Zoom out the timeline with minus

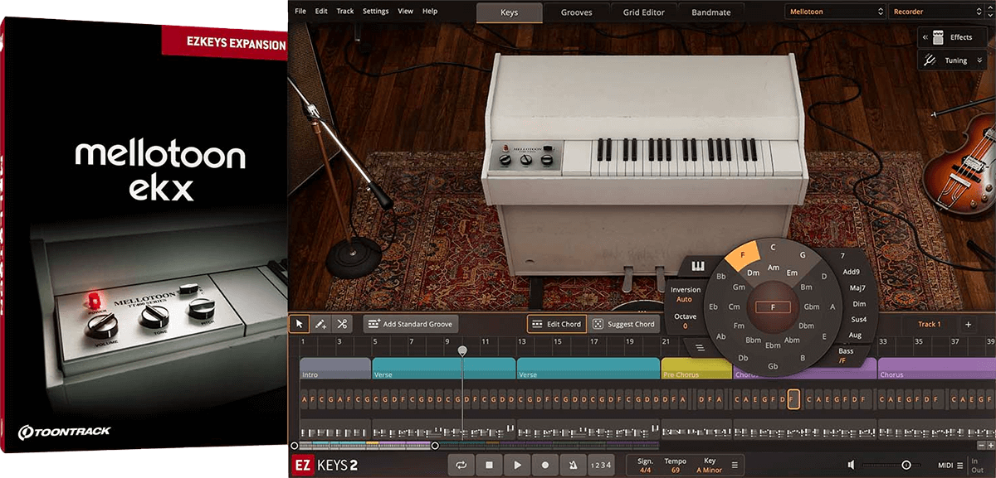click(981, 446)
